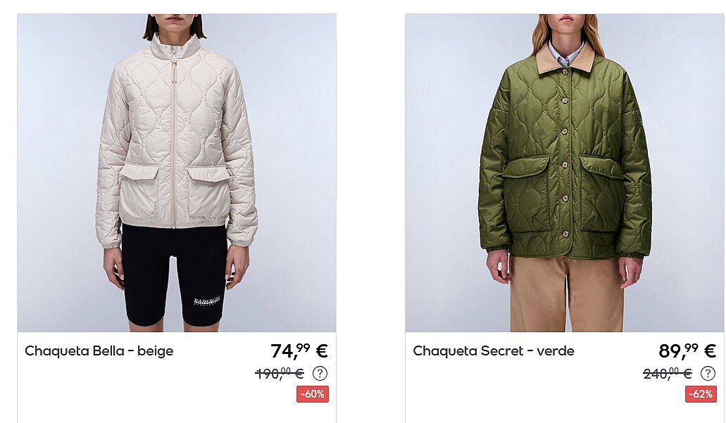Click the crossed-out 190,00 € original price
This screenshot has height=423, width=726.
(280, 373)
